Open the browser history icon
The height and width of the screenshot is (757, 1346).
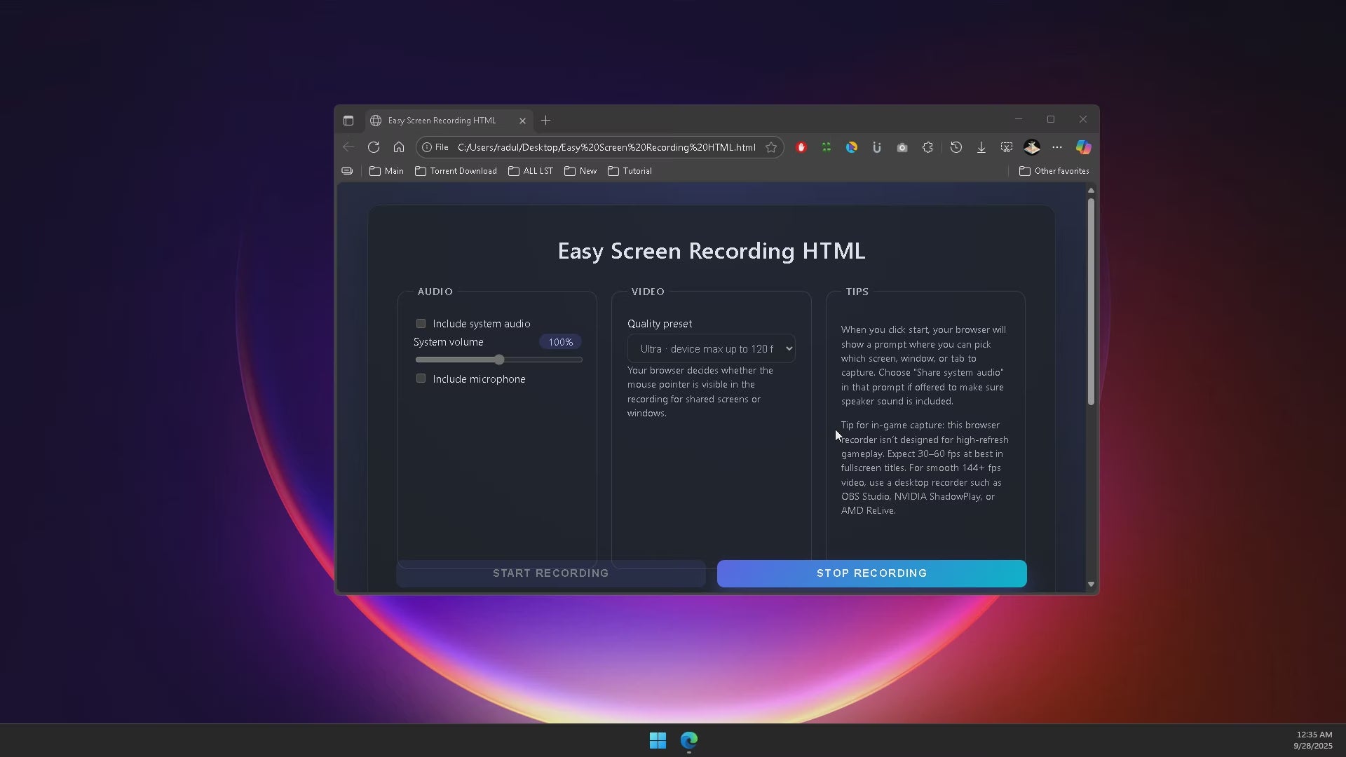(956, 147)
